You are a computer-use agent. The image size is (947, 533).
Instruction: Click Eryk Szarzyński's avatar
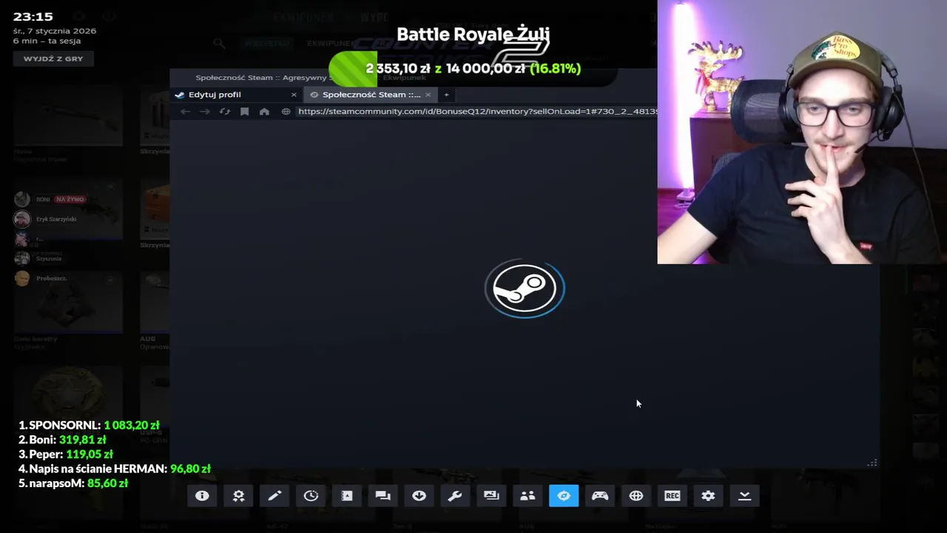coord(22,219)
